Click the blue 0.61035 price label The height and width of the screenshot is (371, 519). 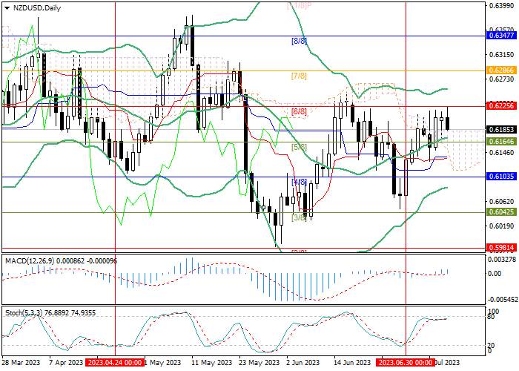coord(502,177)
